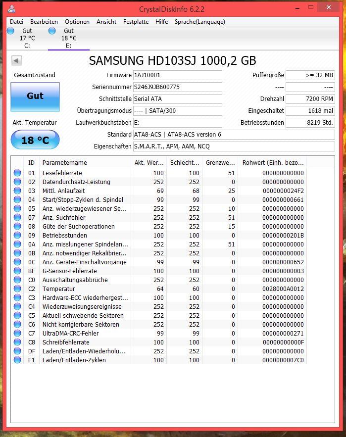
Task: Click the previous disk arrow button
Action: [16, 60]
